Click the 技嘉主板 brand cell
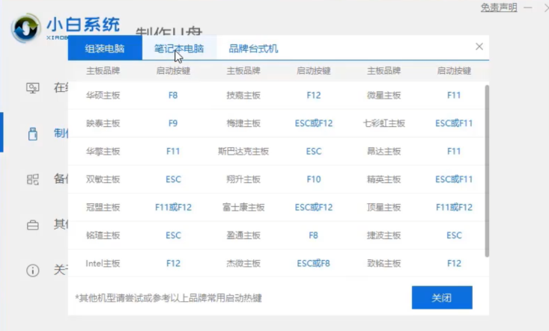 pos(243,96)
